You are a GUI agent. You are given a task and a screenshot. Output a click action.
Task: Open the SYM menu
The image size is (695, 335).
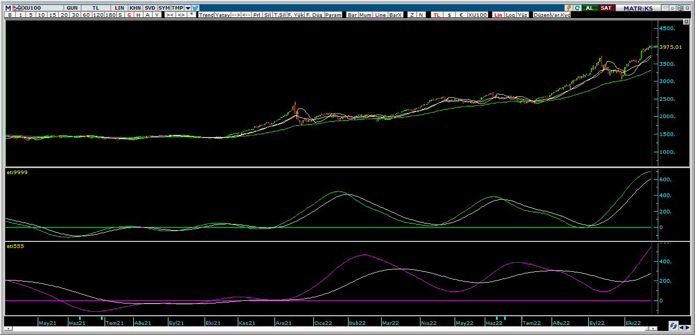point(164,8)
